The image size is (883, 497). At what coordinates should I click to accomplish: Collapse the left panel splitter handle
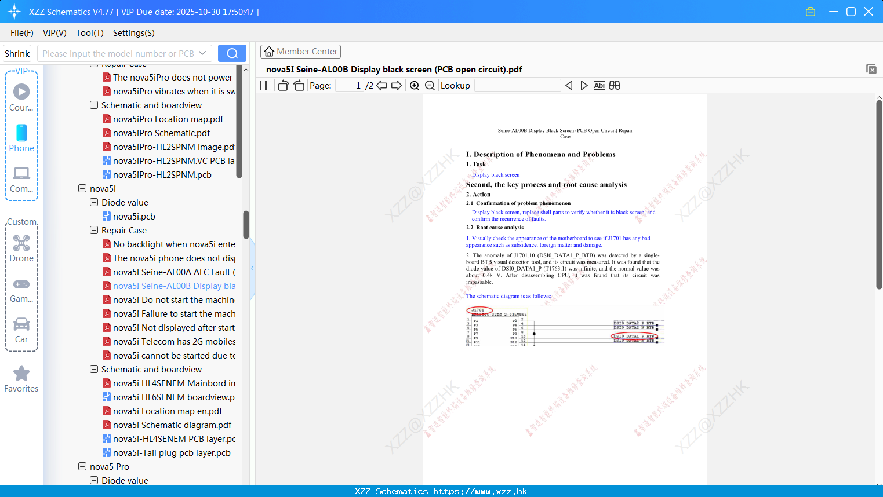pyautogui.click(x=252, y=268)
